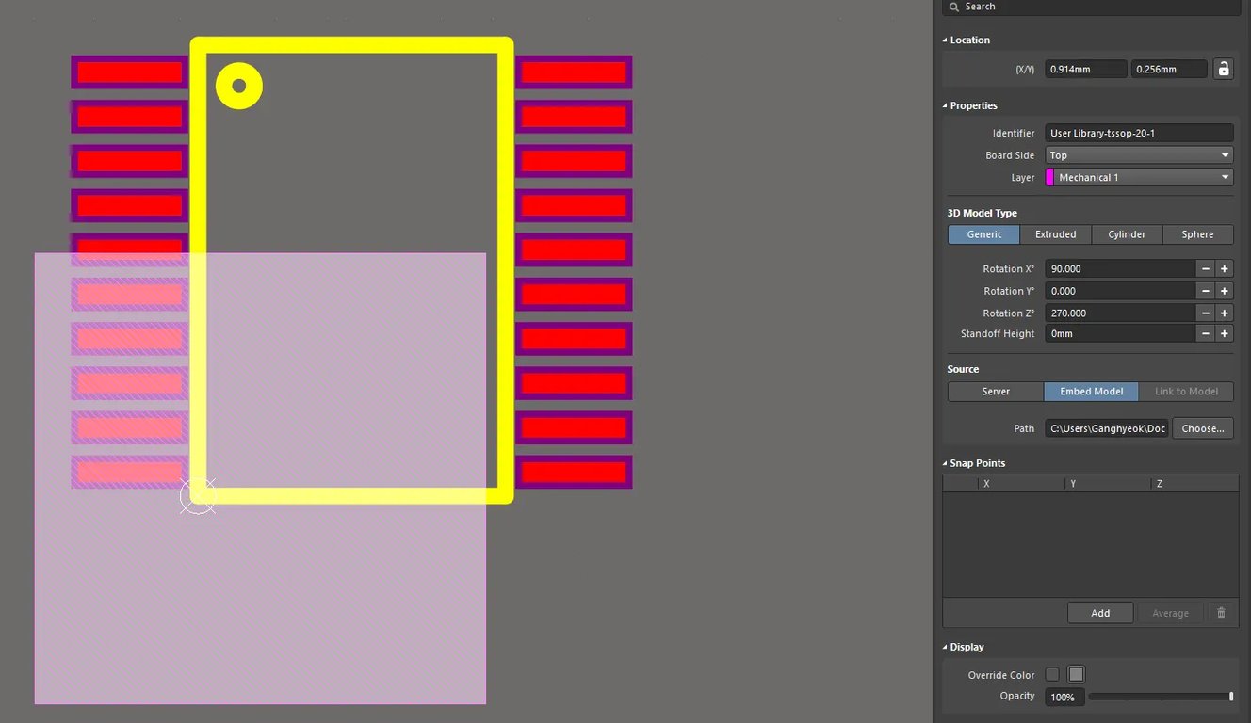Click the Standoff Height value field
The height and width of the screenshot is (723, 1251).
pyautogui.click(x=1120, y=333)
